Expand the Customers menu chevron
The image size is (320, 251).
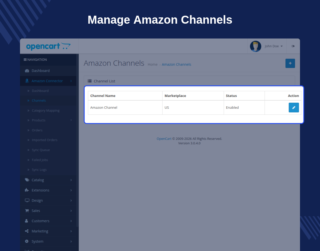pos(71,221)
